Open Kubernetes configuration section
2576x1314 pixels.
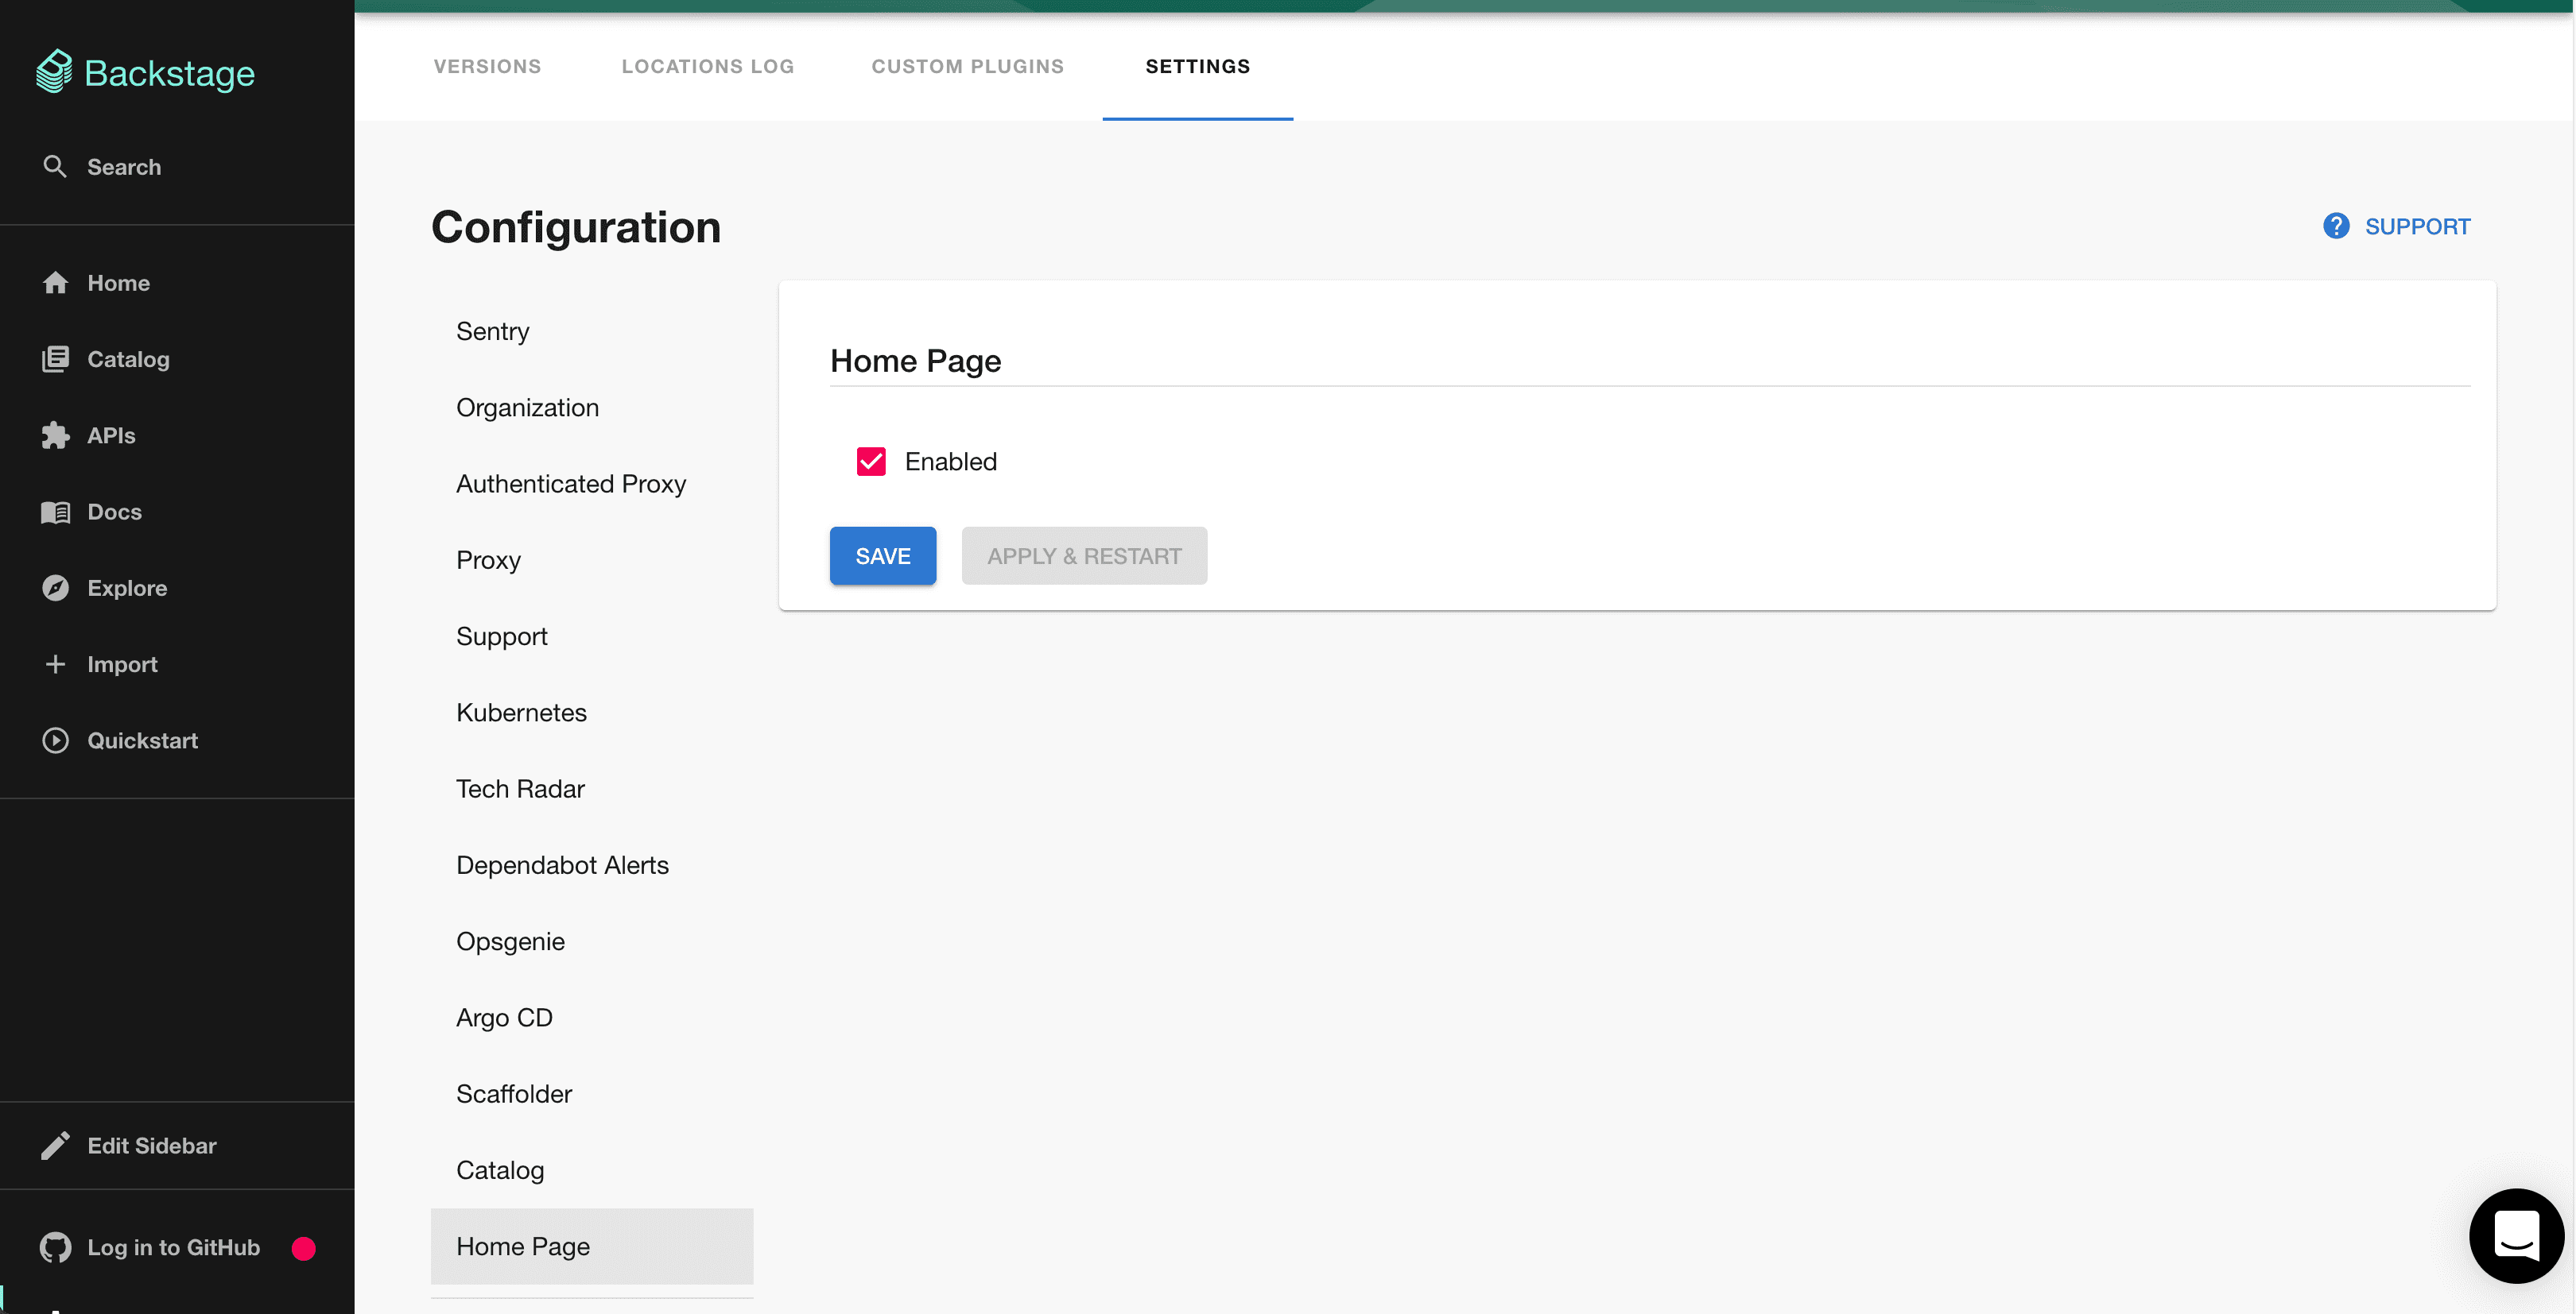coord(592,713)
